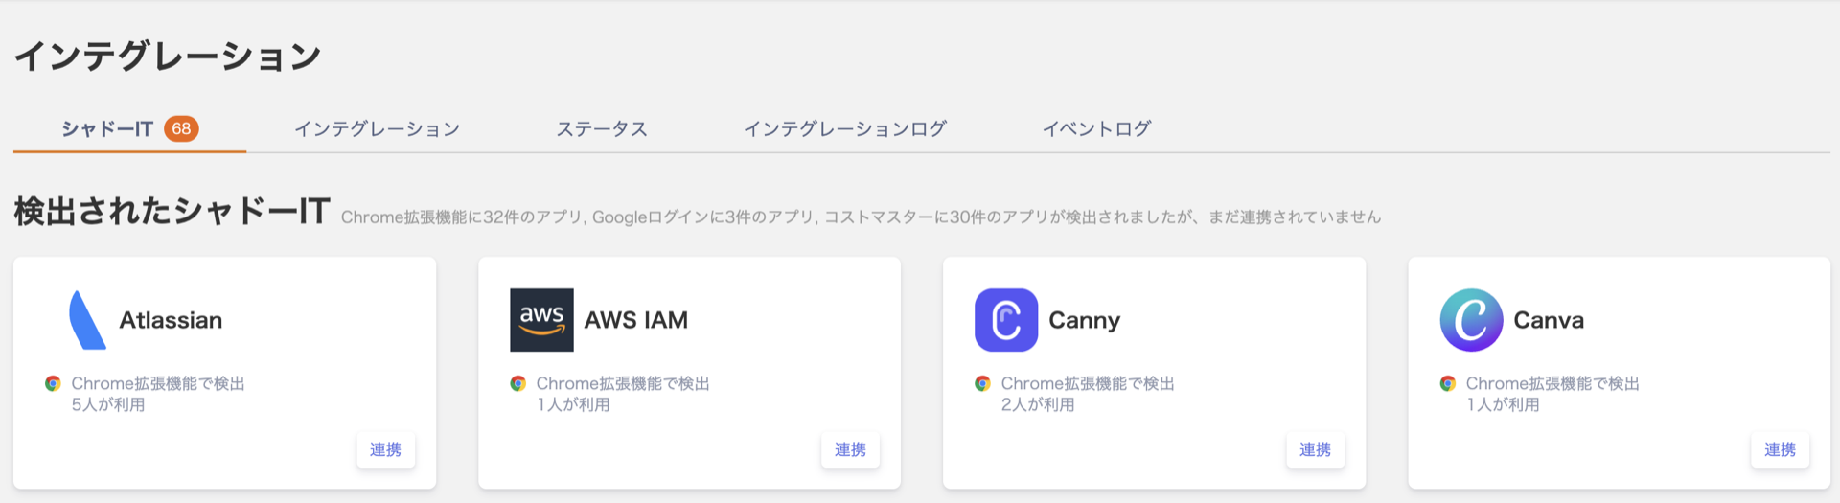Open the ステータス tab

602,128
